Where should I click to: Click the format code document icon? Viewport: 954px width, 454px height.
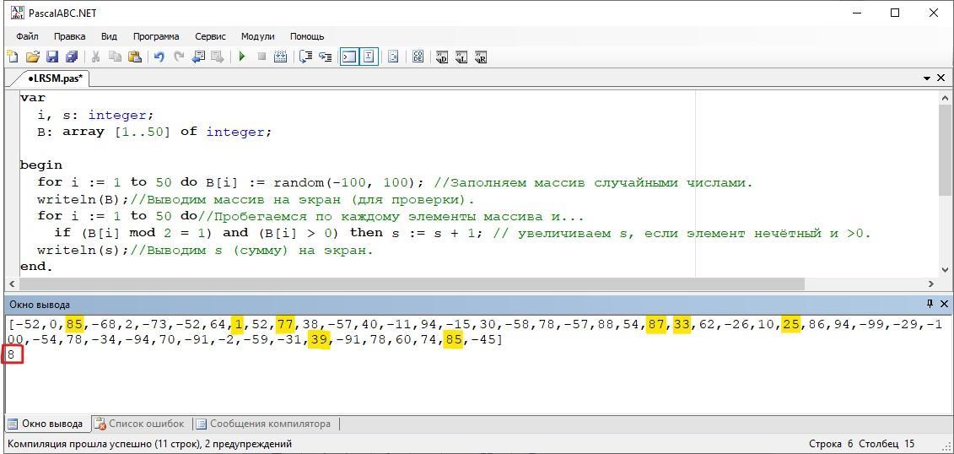[x=393, y=57]
